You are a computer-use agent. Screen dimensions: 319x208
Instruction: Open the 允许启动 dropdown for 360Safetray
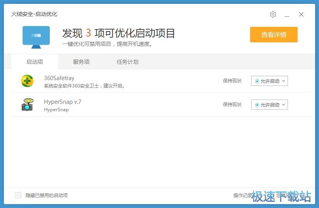click(x=269, y=81)
